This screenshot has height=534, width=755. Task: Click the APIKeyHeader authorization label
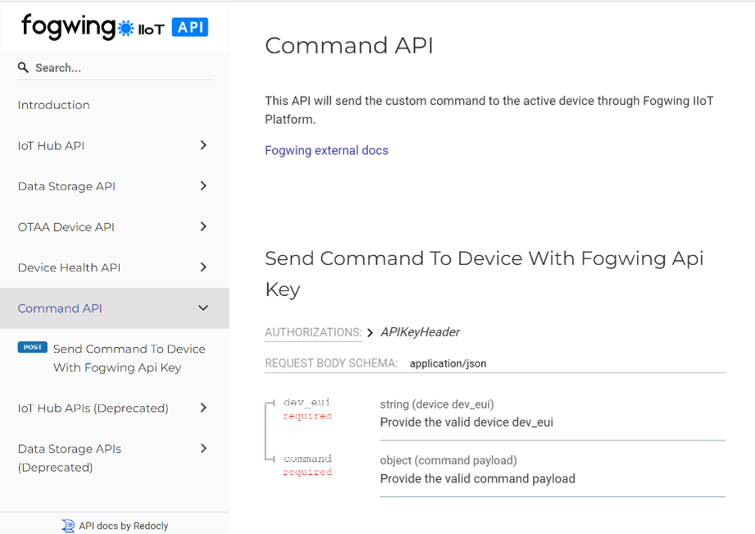point(420,332)
